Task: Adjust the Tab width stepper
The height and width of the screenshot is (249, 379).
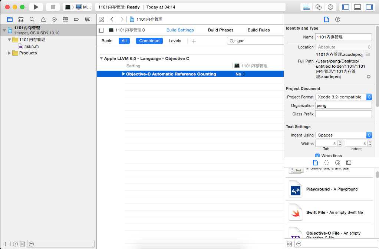Action: (x=340, y=144)
